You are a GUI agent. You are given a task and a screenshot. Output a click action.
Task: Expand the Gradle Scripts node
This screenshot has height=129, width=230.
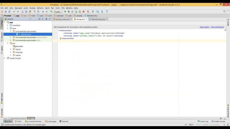tap(5, 58)
